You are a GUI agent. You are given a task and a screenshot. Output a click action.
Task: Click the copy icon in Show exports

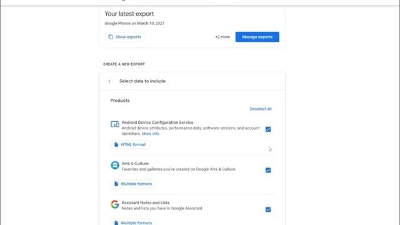[111, 37]
